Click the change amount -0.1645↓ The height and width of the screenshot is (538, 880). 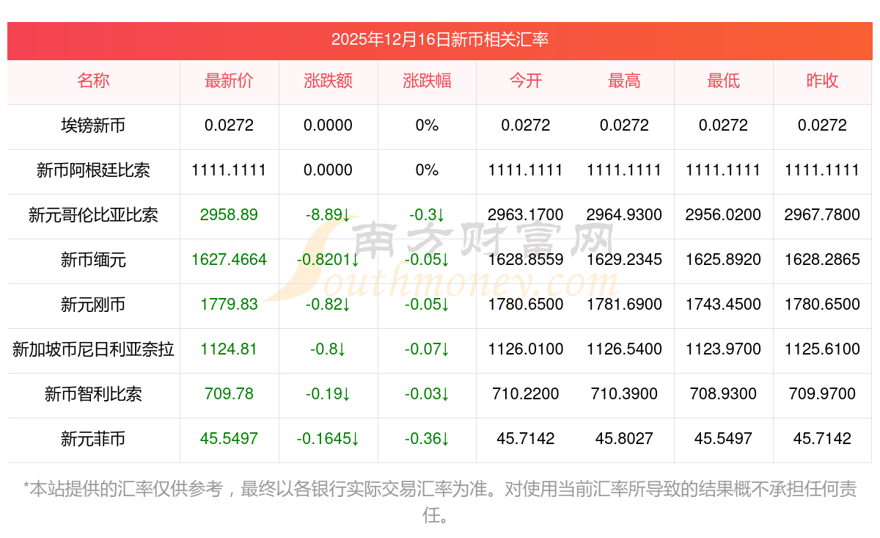click(x=328, y=439)
